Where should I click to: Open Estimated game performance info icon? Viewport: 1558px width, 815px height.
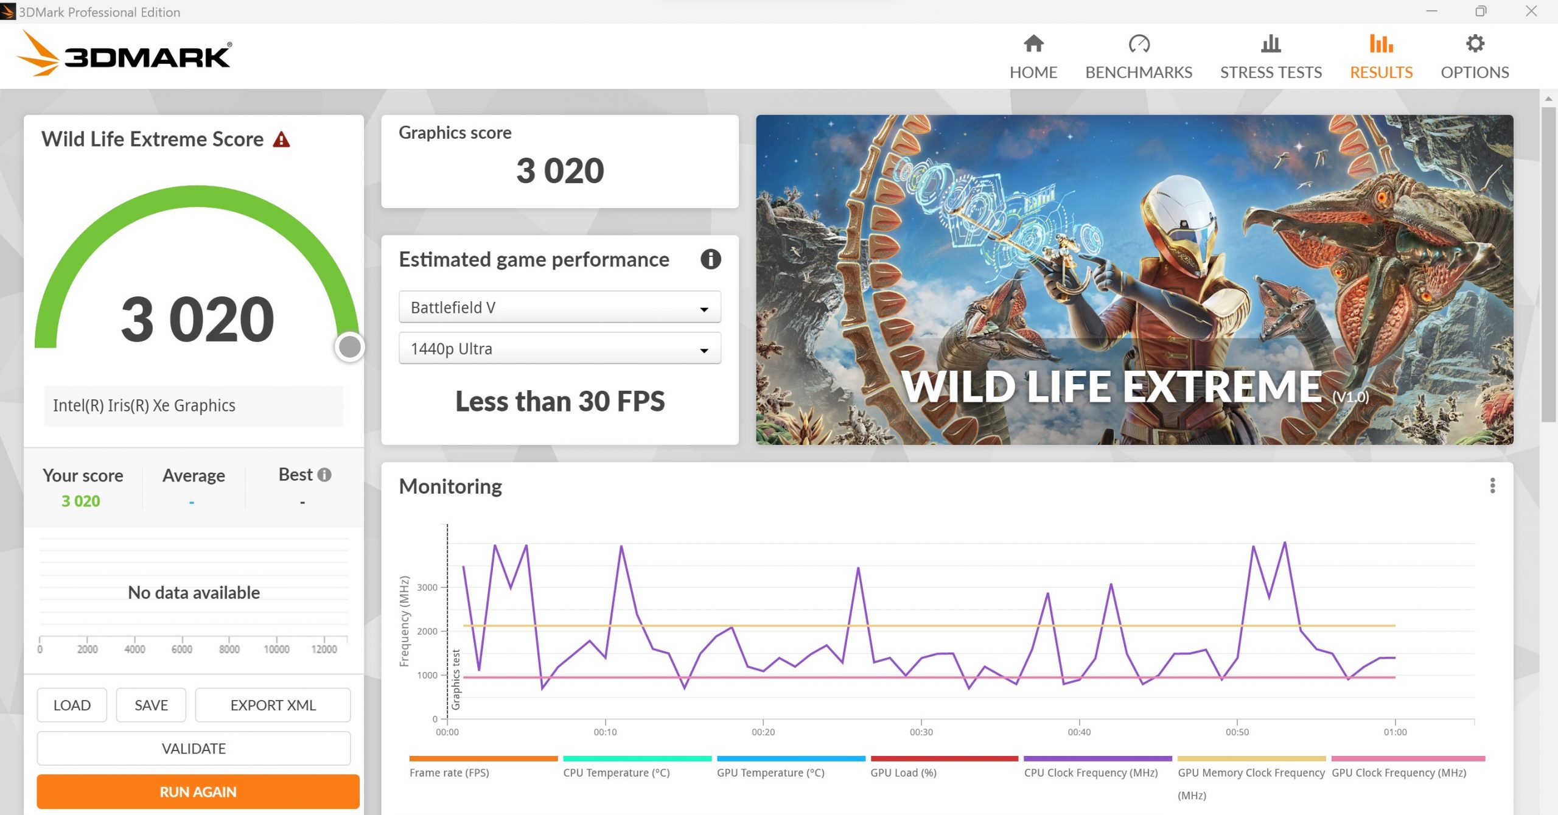tap(710, 259)
